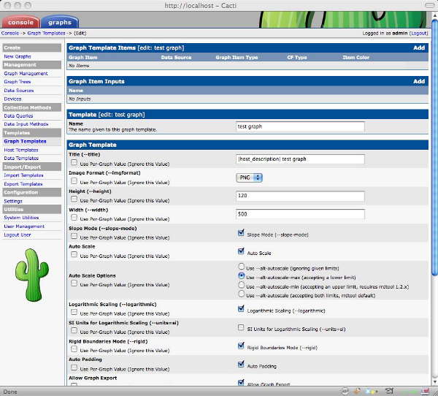Open New Graphs in the sidebar
This screenshot has width=438, height=396.
click(x=18, y=56)
